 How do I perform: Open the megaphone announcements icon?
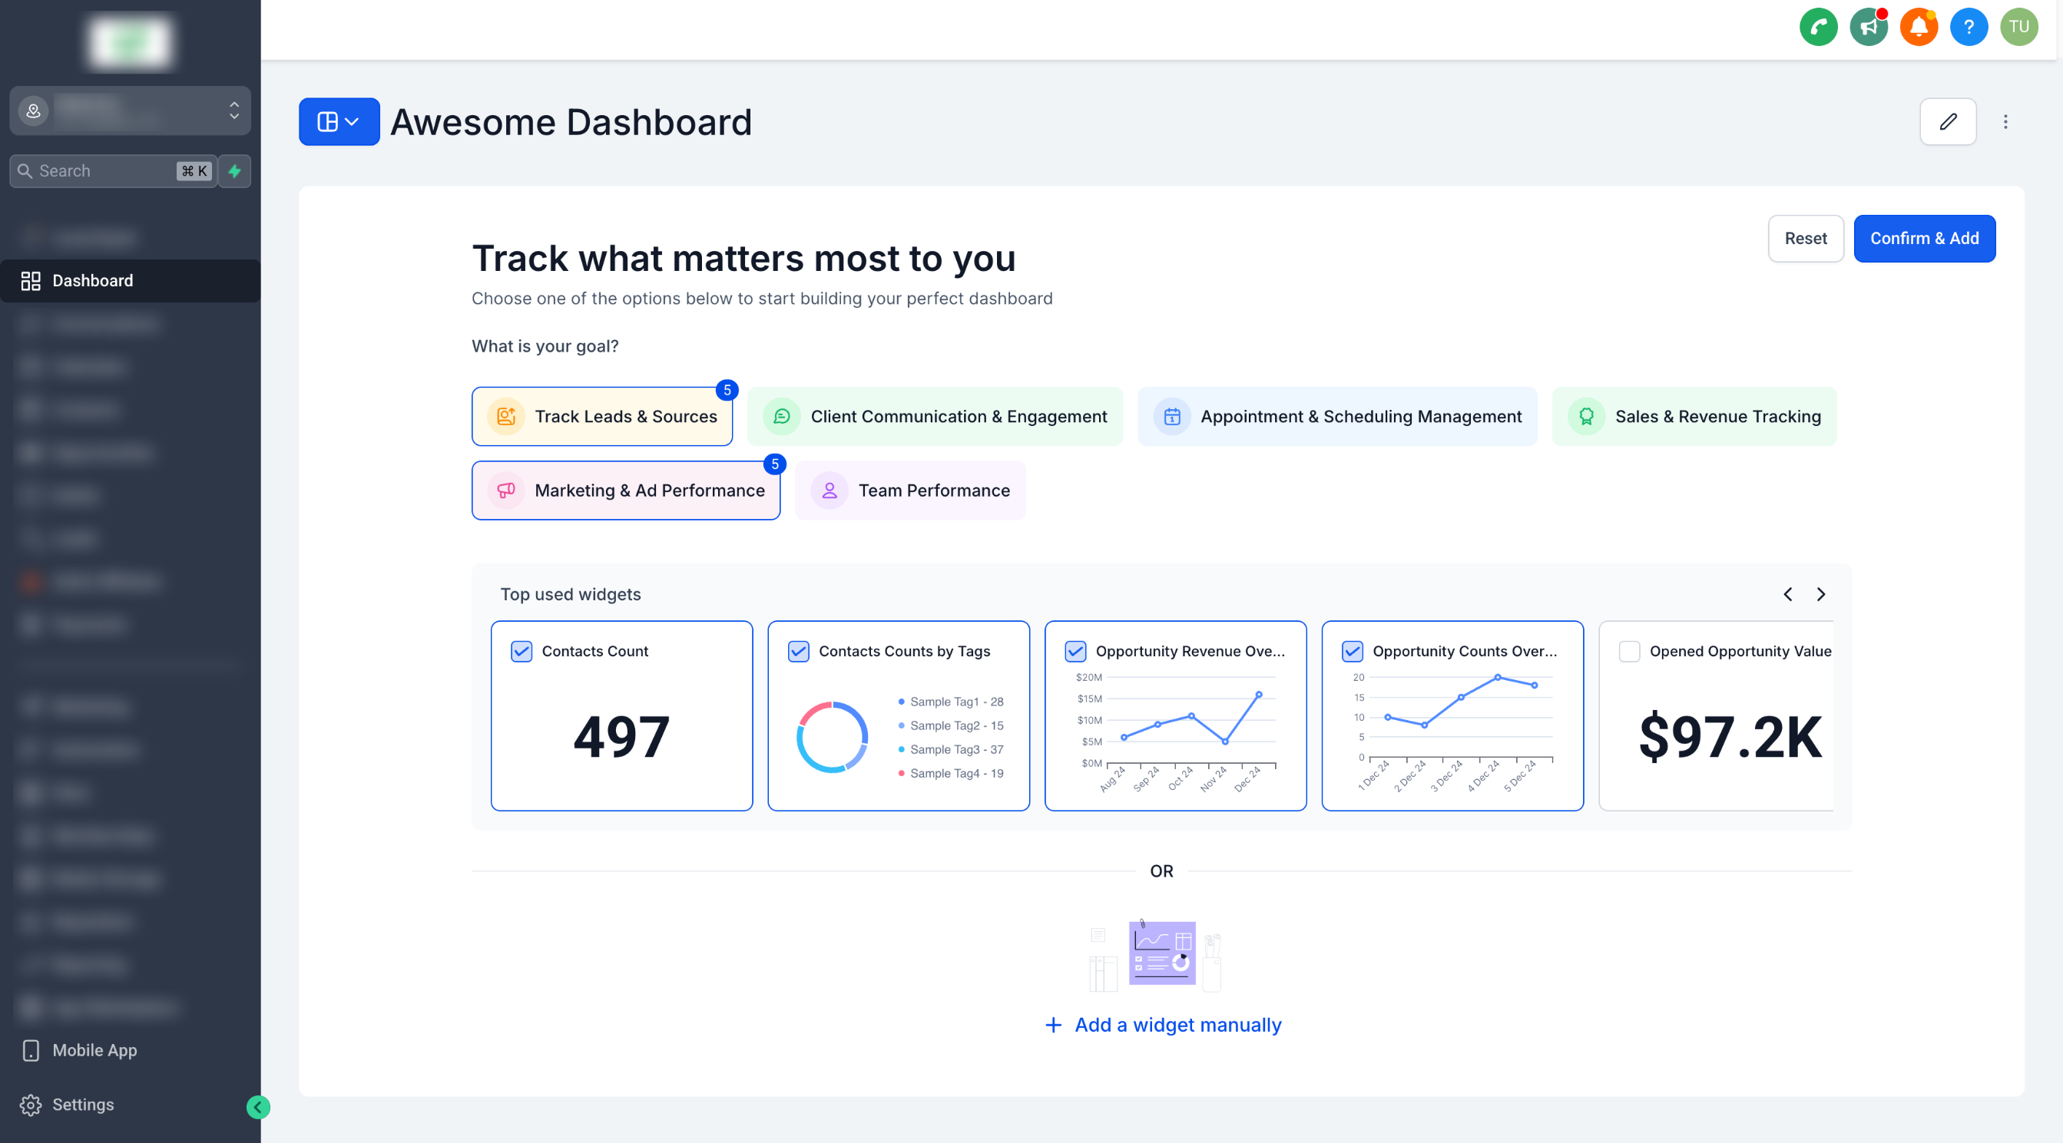[x=1869, y=27]
